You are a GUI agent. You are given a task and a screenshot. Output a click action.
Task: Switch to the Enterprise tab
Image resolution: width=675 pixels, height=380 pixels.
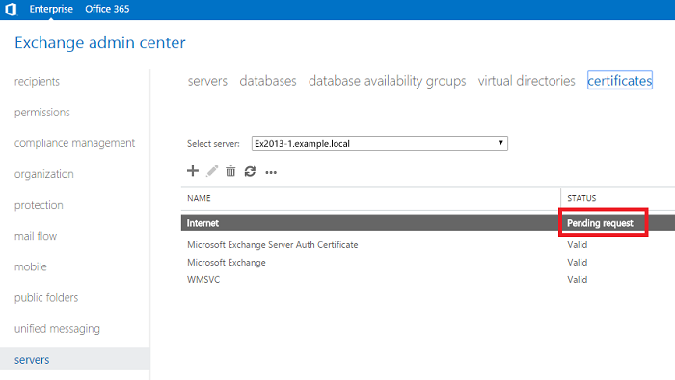51,9
